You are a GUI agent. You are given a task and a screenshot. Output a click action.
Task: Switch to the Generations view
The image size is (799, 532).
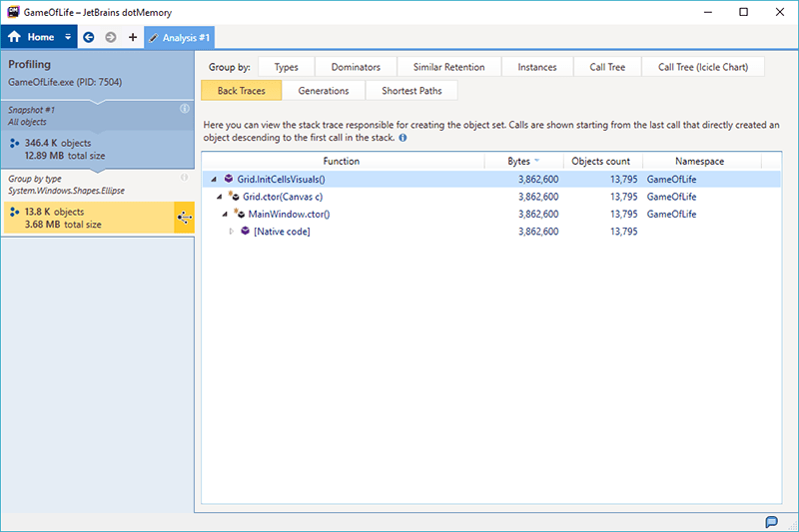click(x=324, y=91)
